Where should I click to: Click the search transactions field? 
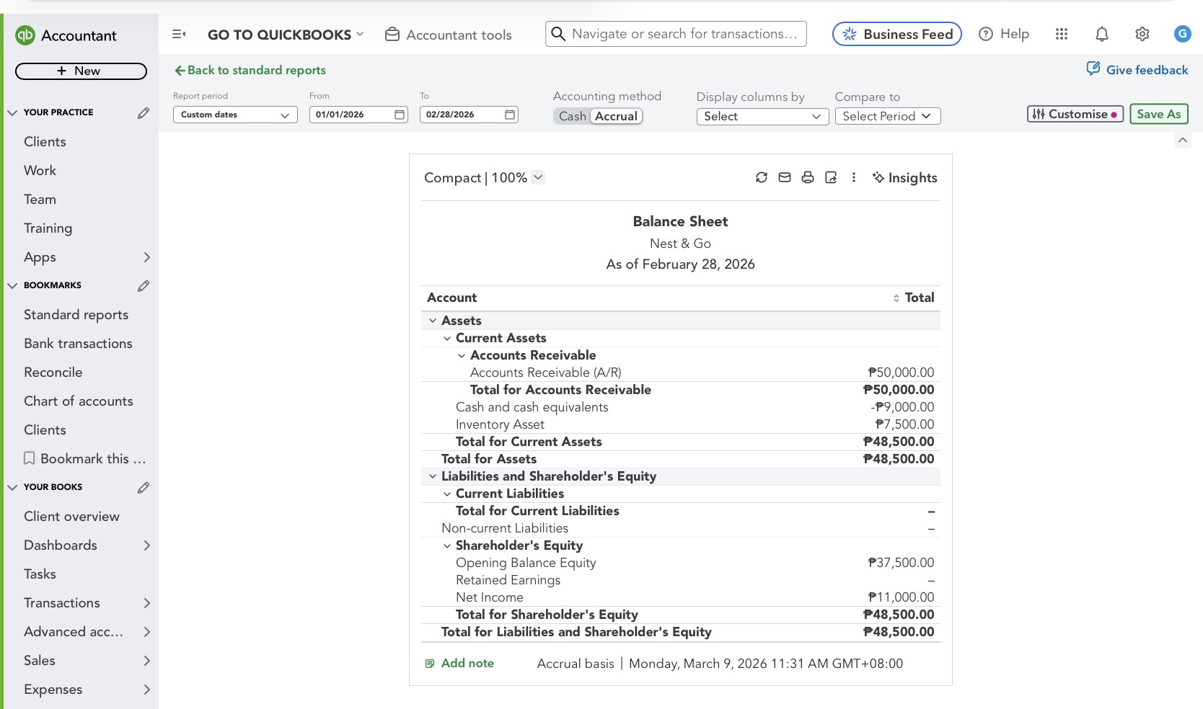[684, 34]
